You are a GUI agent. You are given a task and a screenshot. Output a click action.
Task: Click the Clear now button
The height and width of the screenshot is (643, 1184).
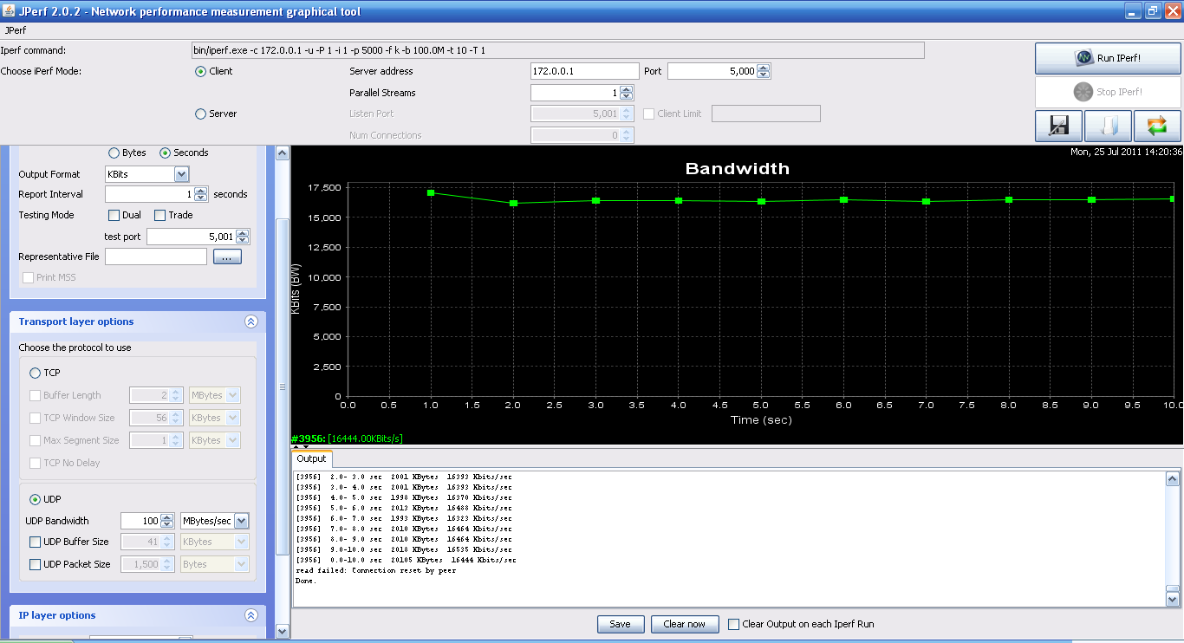pyautogui.click(x=684, y=624)
